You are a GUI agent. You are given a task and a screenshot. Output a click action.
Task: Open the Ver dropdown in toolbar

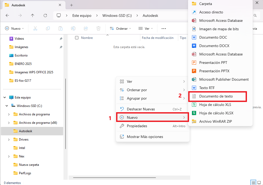[145, 28]
